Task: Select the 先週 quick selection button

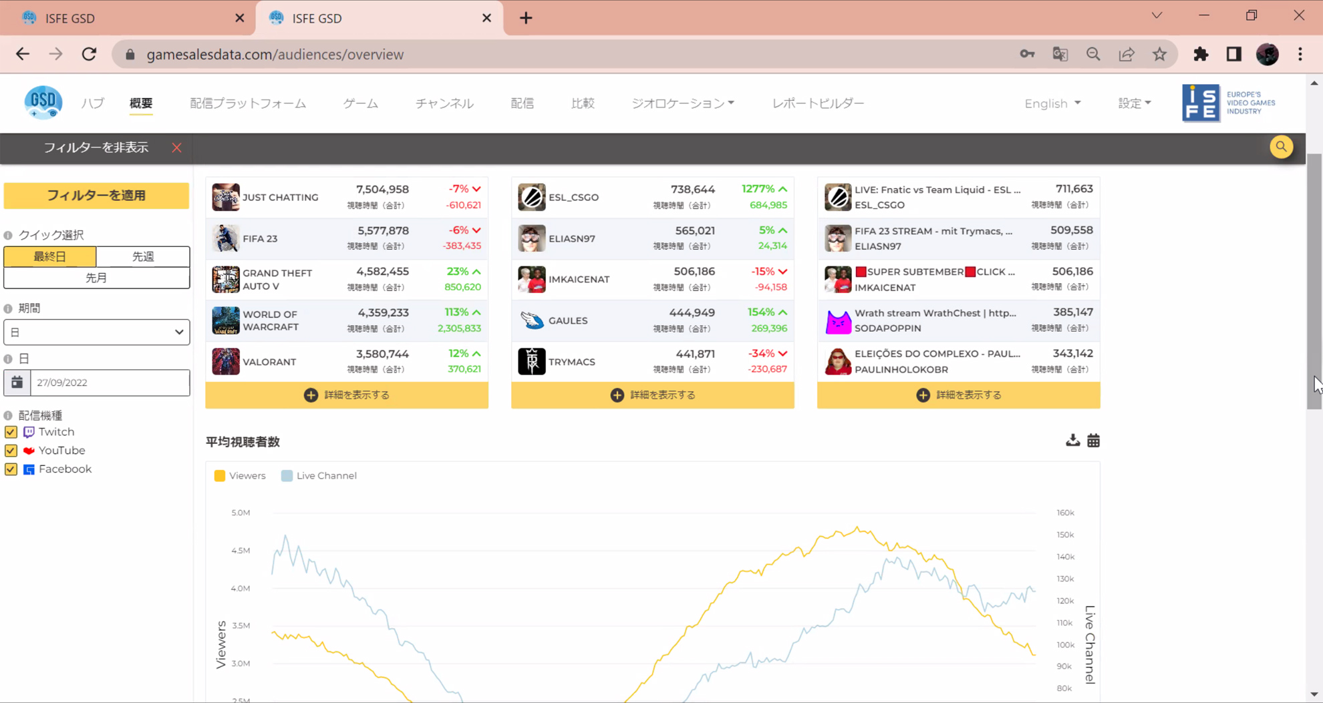Action: point(143,256)
